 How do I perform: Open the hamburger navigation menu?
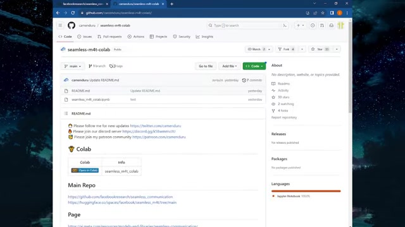[60, 25]
